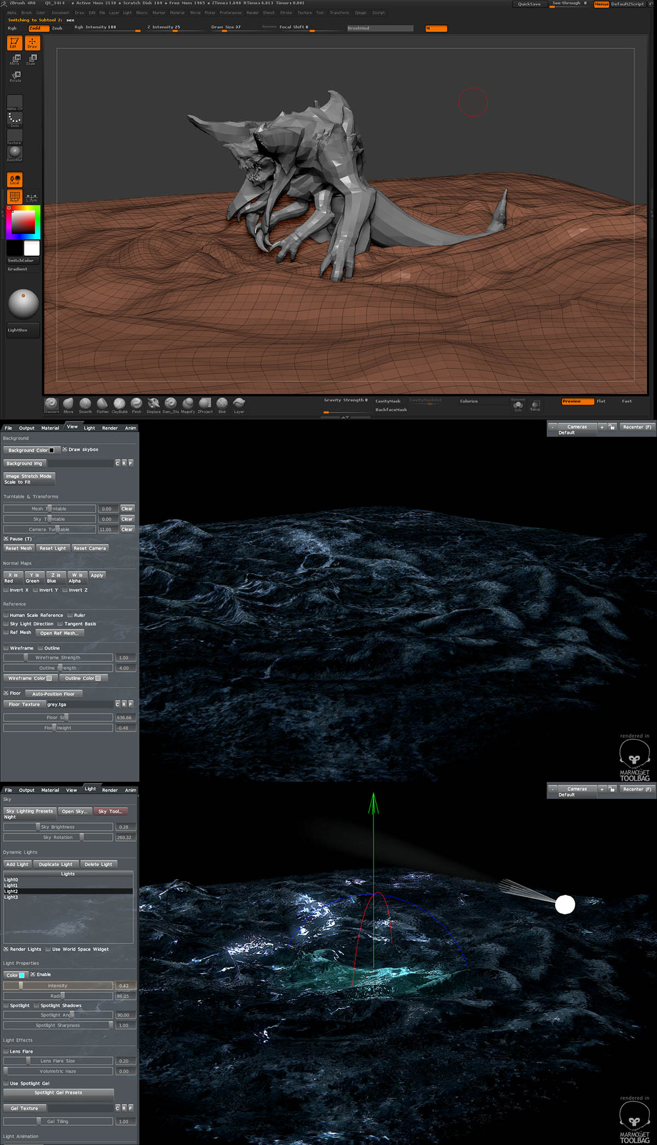Choose the ClayBuildup brush
Screen dimensions: 657x1145
click(119, 405)
